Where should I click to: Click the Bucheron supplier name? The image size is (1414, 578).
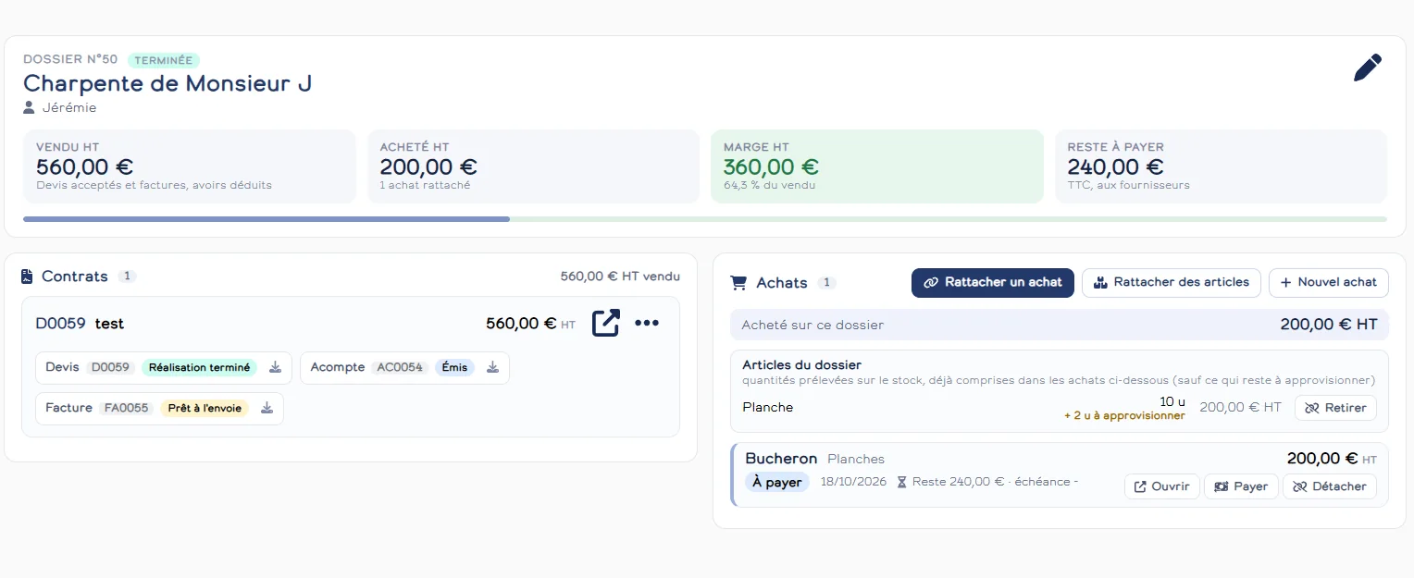[781, 459]
